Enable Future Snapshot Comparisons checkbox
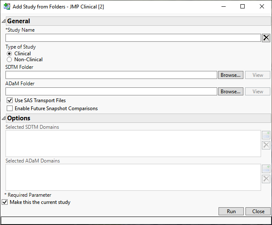This screenshot has height=225, width=272. [x=10, y=108]
